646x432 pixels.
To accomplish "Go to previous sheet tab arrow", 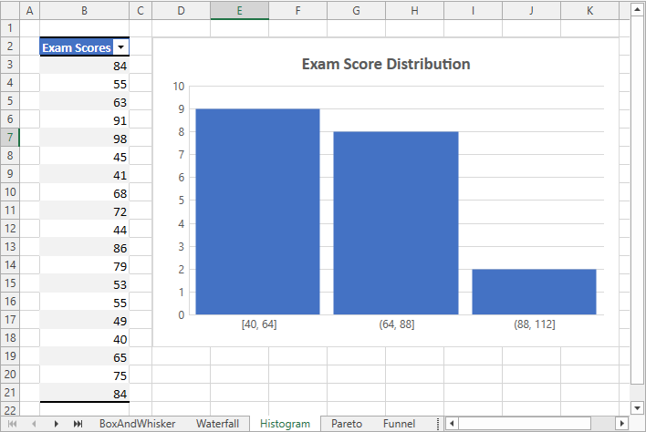I will coord(34,424).
